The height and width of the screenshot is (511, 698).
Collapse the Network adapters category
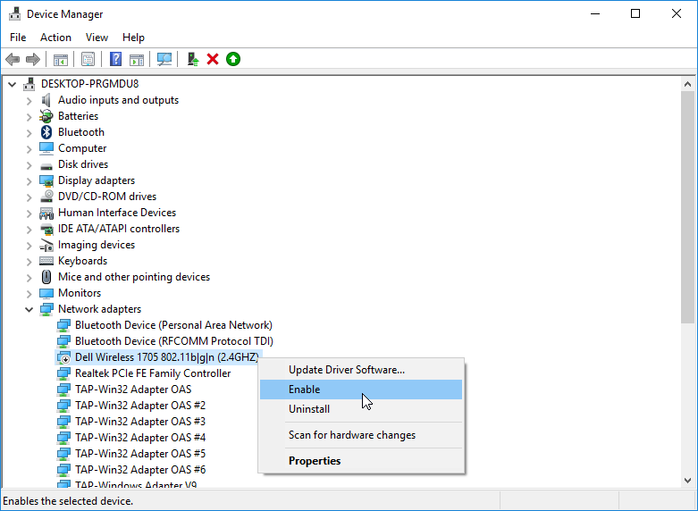pos(29,309)
